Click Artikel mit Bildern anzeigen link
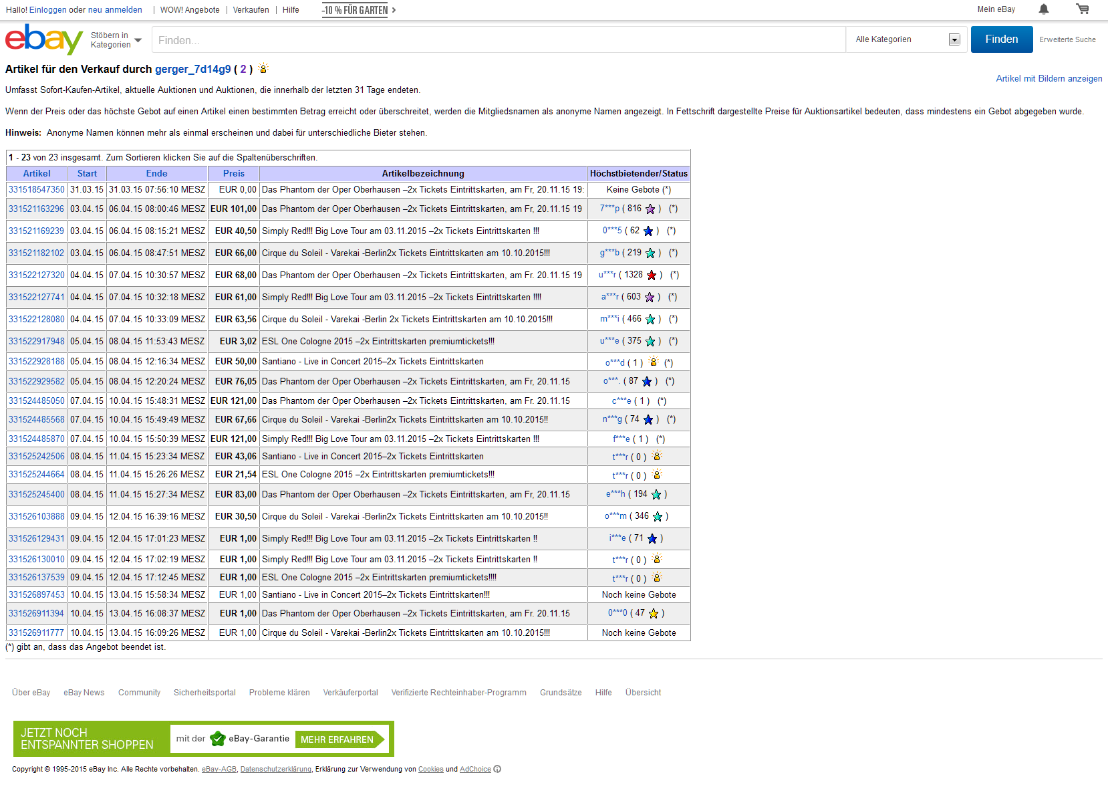 (1049, 78)
